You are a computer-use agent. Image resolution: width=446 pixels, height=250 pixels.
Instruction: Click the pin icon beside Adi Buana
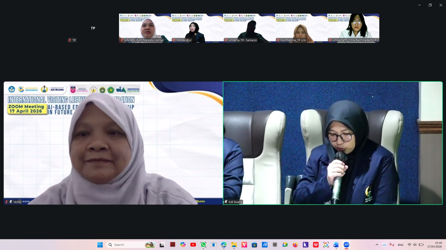[226, 202]
